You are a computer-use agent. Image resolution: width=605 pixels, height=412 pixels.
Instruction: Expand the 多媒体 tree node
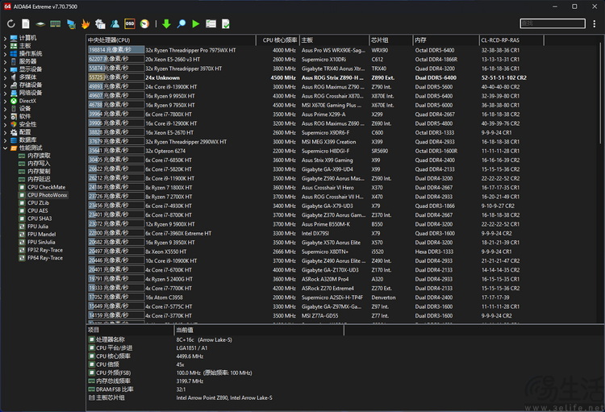tap(5, 77)
